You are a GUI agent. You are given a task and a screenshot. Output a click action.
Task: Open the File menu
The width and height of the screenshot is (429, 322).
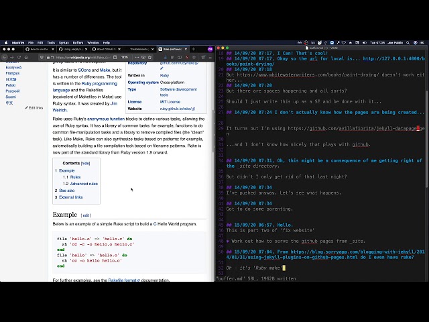31,43
